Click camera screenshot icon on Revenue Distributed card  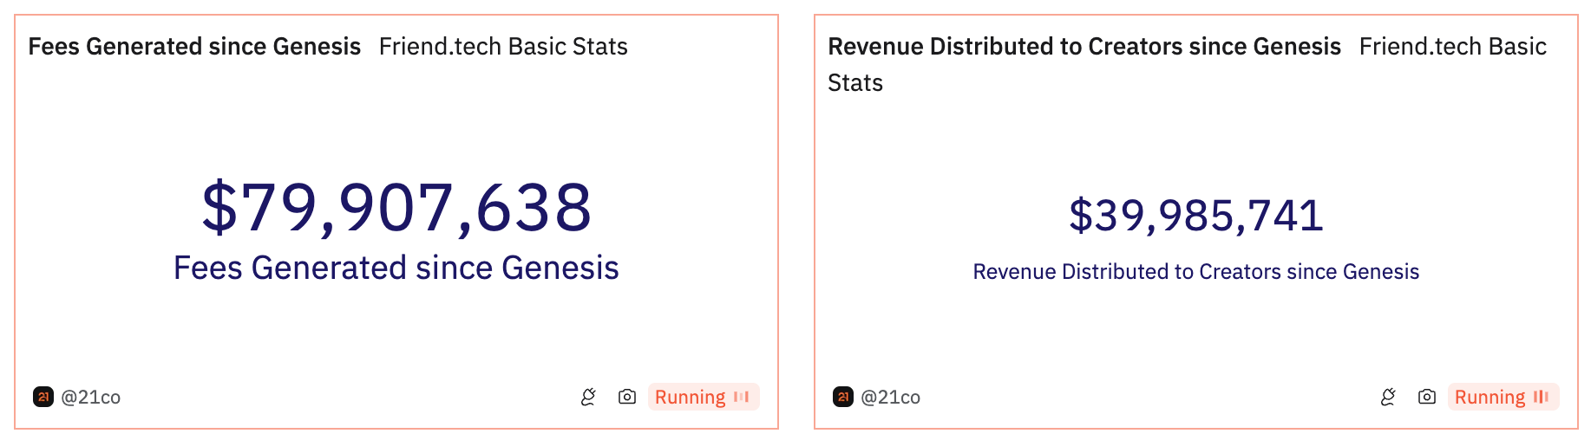[1427, 397]
